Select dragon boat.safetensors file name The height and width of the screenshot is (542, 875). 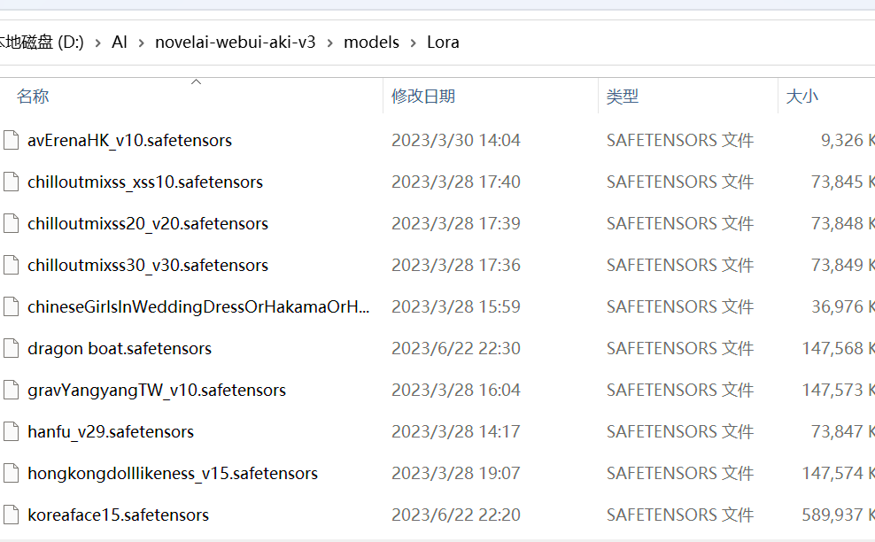(x=120, y=348)
